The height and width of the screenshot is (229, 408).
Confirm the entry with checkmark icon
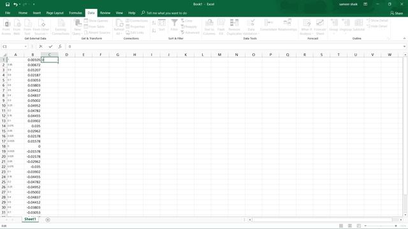pyautogui.click(x=50, y=46)
